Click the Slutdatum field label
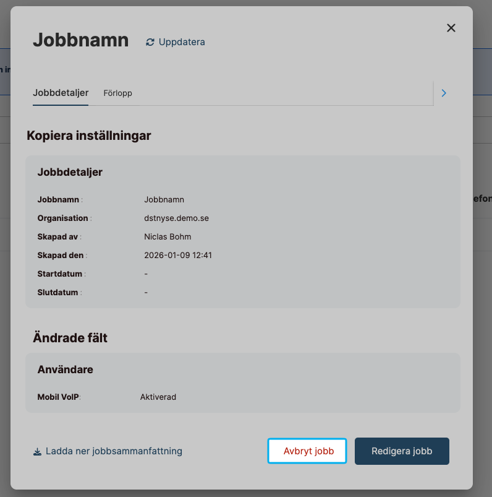Screen dimensions: 492x497 click(59, 292)
